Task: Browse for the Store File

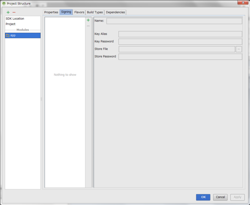Action: pos(239,49)
